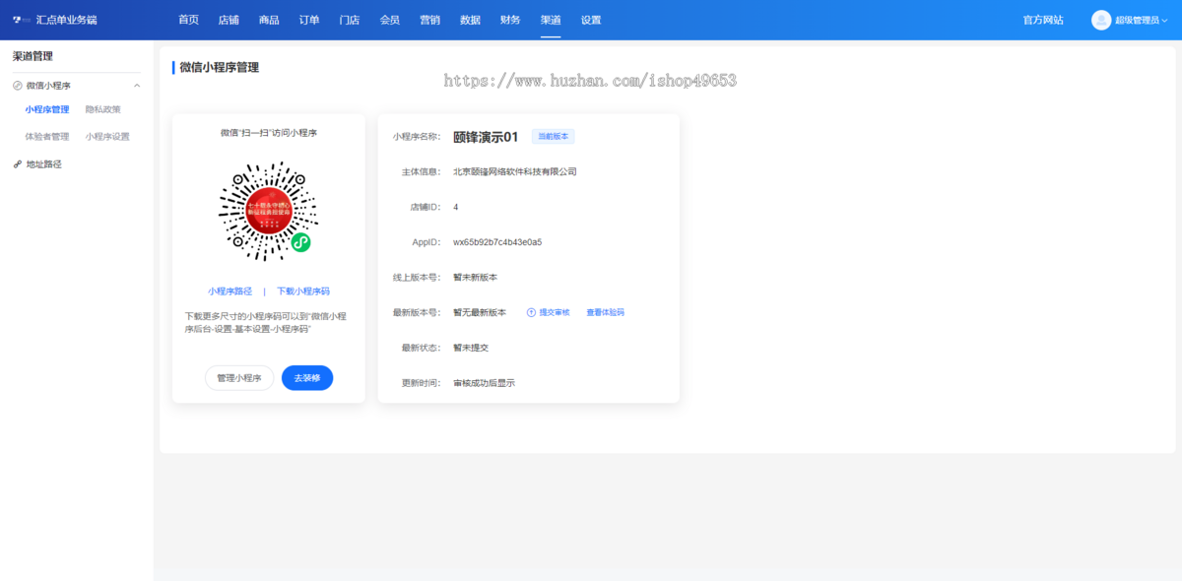The image size is (1182, 581).
Task: Open 体验者管理 in sidebar
Action: [x=47, y=137]
